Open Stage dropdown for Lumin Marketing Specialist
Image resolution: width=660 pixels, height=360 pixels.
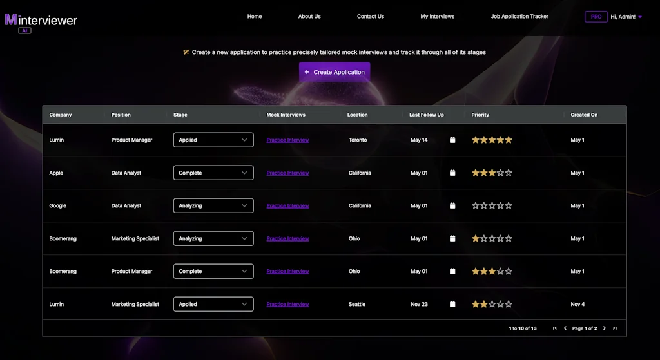213,304
